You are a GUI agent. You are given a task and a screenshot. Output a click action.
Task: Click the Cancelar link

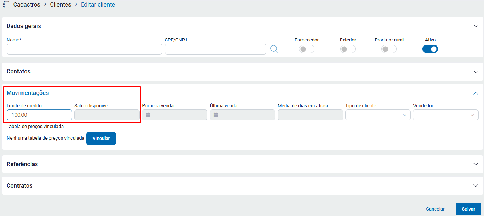435,209
